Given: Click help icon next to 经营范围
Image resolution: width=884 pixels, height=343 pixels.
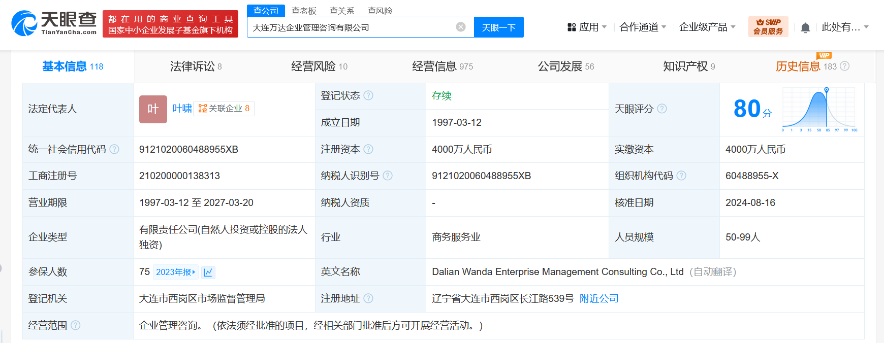Looking at the screenshot, I should 76,325.
